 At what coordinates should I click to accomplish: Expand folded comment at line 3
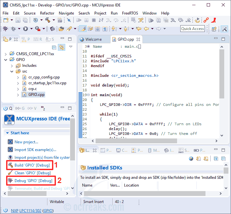88,46
